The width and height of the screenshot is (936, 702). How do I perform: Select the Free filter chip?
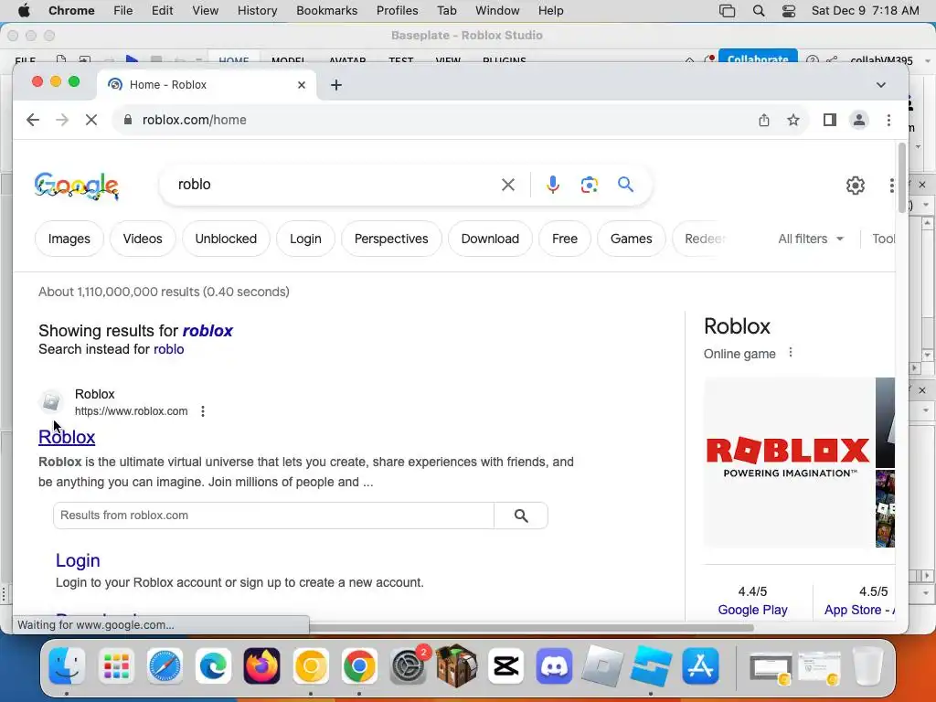(565, 239)
